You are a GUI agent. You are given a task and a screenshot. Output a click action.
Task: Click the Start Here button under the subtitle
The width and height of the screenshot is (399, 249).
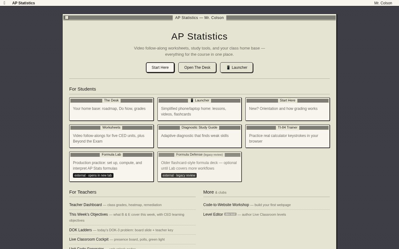160,68
